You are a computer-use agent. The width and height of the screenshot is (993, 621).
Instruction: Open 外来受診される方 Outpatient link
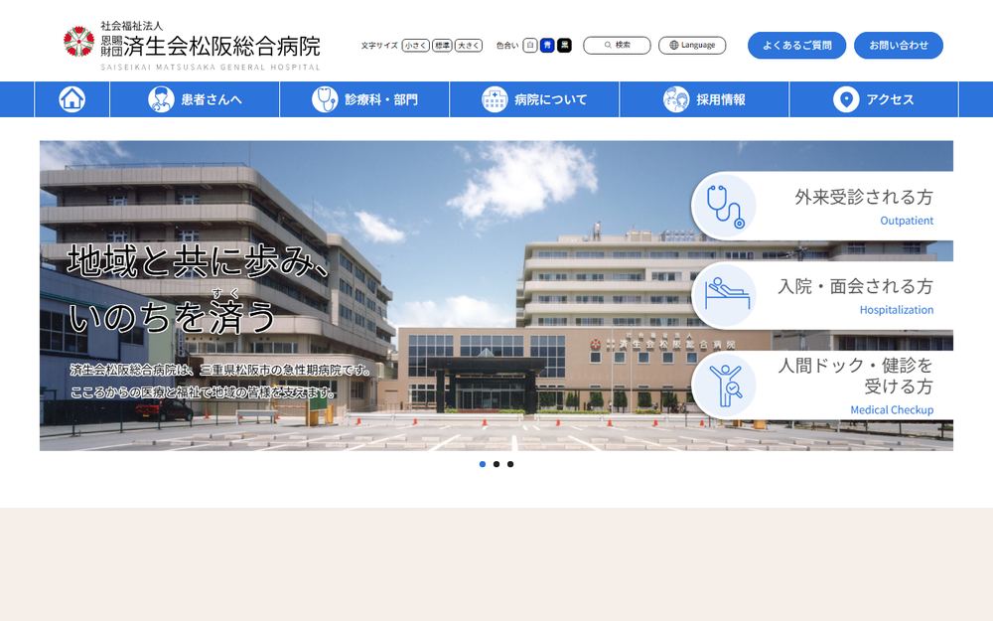tap(822, 206)
